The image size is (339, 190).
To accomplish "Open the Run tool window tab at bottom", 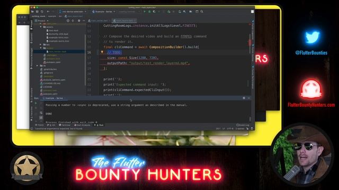I will pyautogui.click(x=99, y=125).
